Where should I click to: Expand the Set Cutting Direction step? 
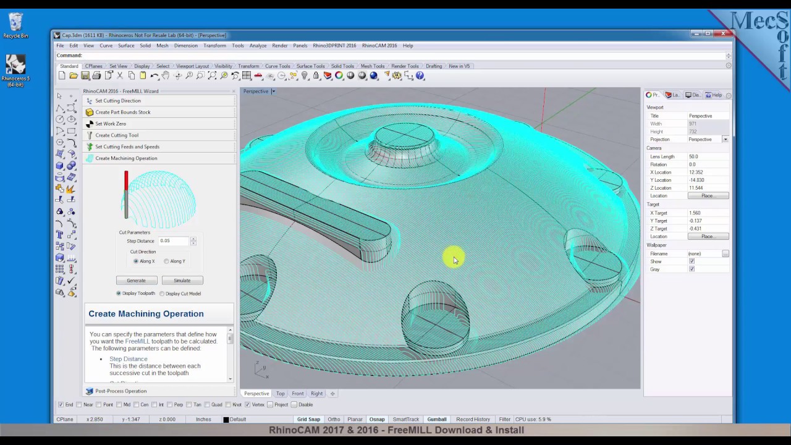coord(159,100)
